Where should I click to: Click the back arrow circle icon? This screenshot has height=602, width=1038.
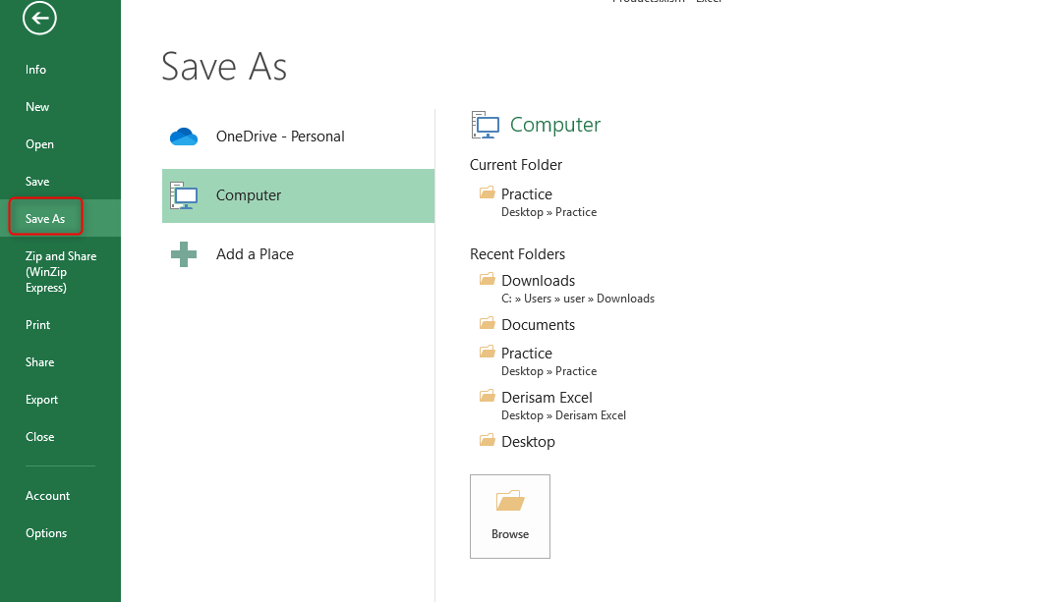pyautogui.click(x=40, y=18)
